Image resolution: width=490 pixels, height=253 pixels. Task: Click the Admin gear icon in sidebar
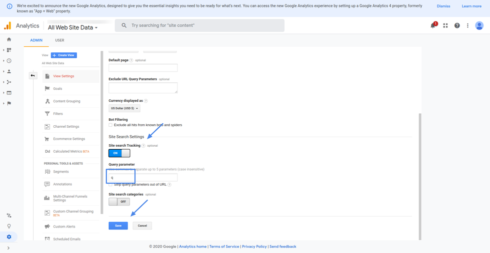[x=9, y=237]
